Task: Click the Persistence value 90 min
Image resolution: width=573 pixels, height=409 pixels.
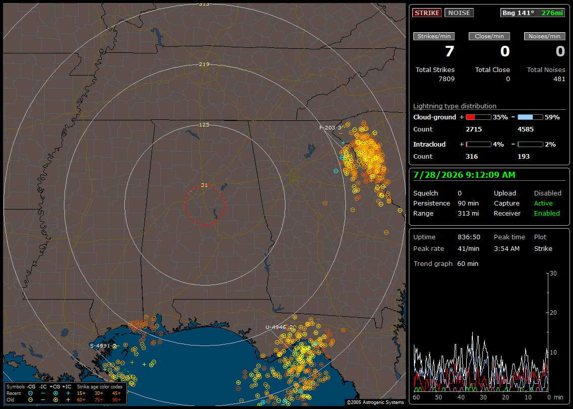Action: (x=468, y=203)
